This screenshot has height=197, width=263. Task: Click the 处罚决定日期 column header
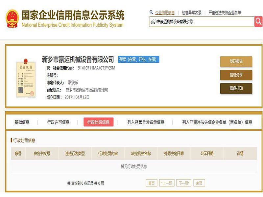[x=174, y=153]
